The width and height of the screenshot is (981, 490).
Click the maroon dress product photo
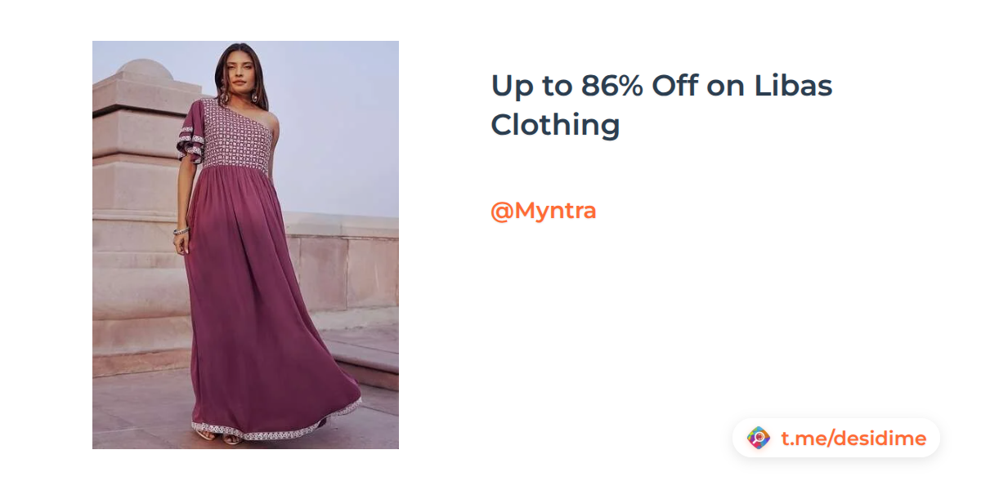pyautogui.click(x=245, y=245)
